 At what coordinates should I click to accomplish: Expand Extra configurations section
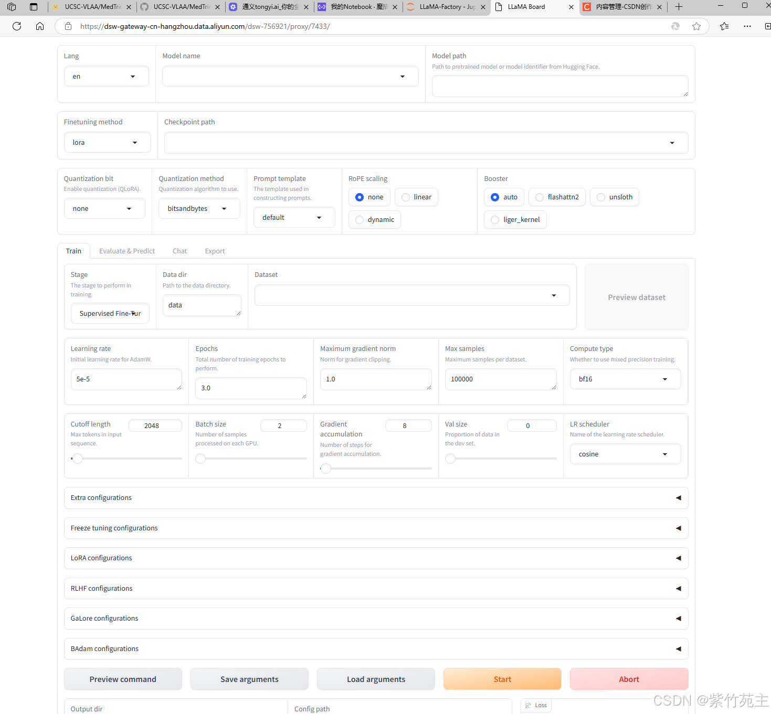[376, 498]
